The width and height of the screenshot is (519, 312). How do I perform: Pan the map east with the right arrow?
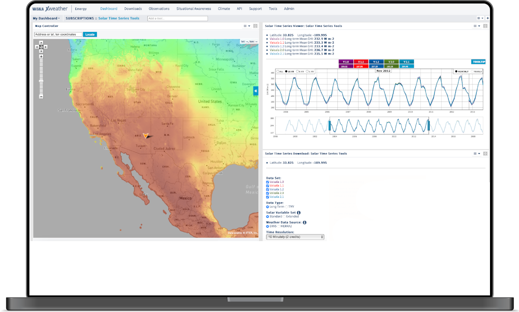coord(45,47)
